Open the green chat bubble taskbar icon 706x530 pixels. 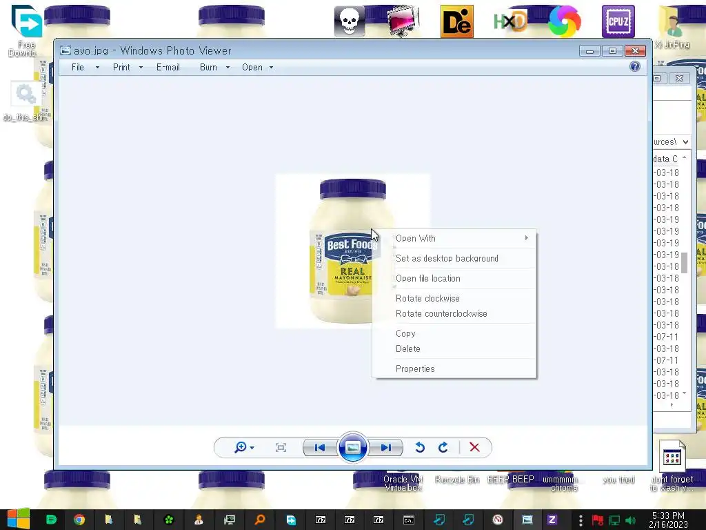tap(51, 520)
